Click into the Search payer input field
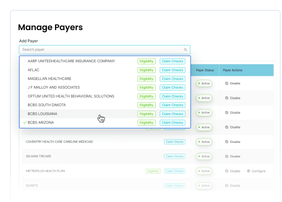282x202 pixels. coord(105,49)
